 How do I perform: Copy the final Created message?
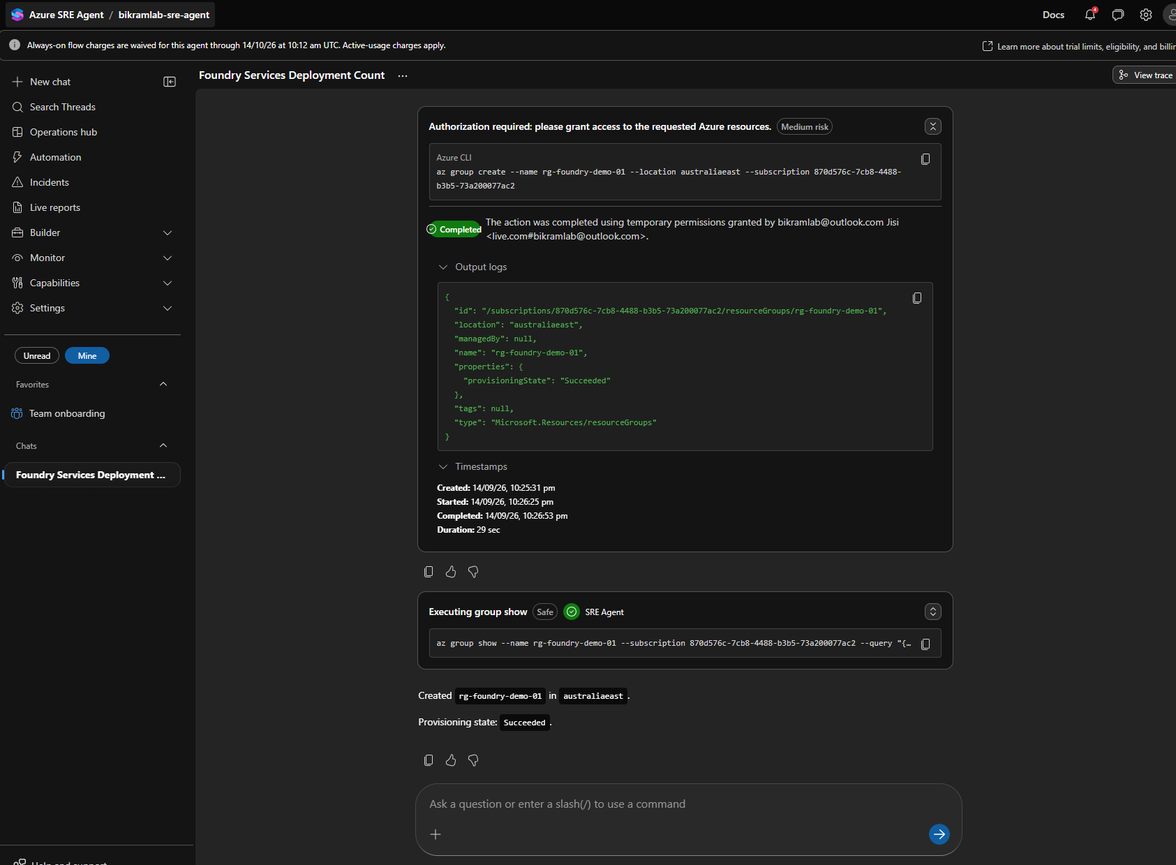pos(429,760)
